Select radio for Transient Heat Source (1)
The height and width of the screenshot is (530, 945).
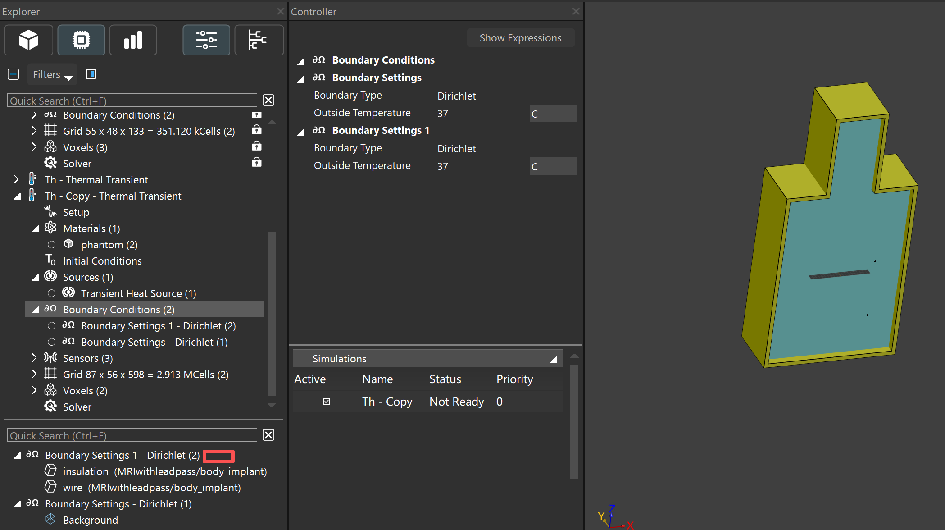click(x=52, y=293)
